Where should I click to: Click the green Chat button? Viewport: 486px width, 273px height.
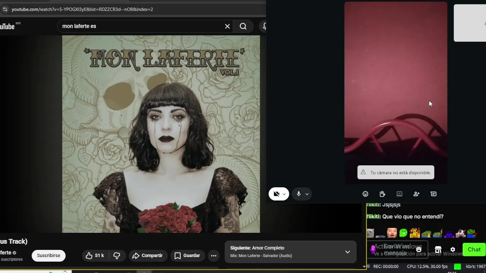pos(474,249)
